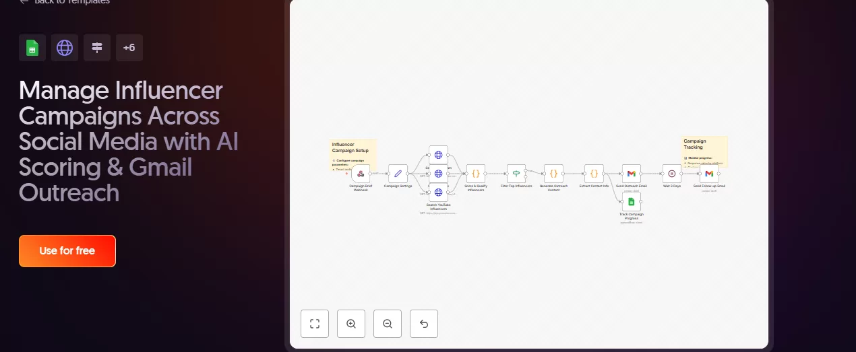The width and height of the screenshot is (856, 352).
Task: Click the fit-to-view canvas button
Action: point(315,324)
